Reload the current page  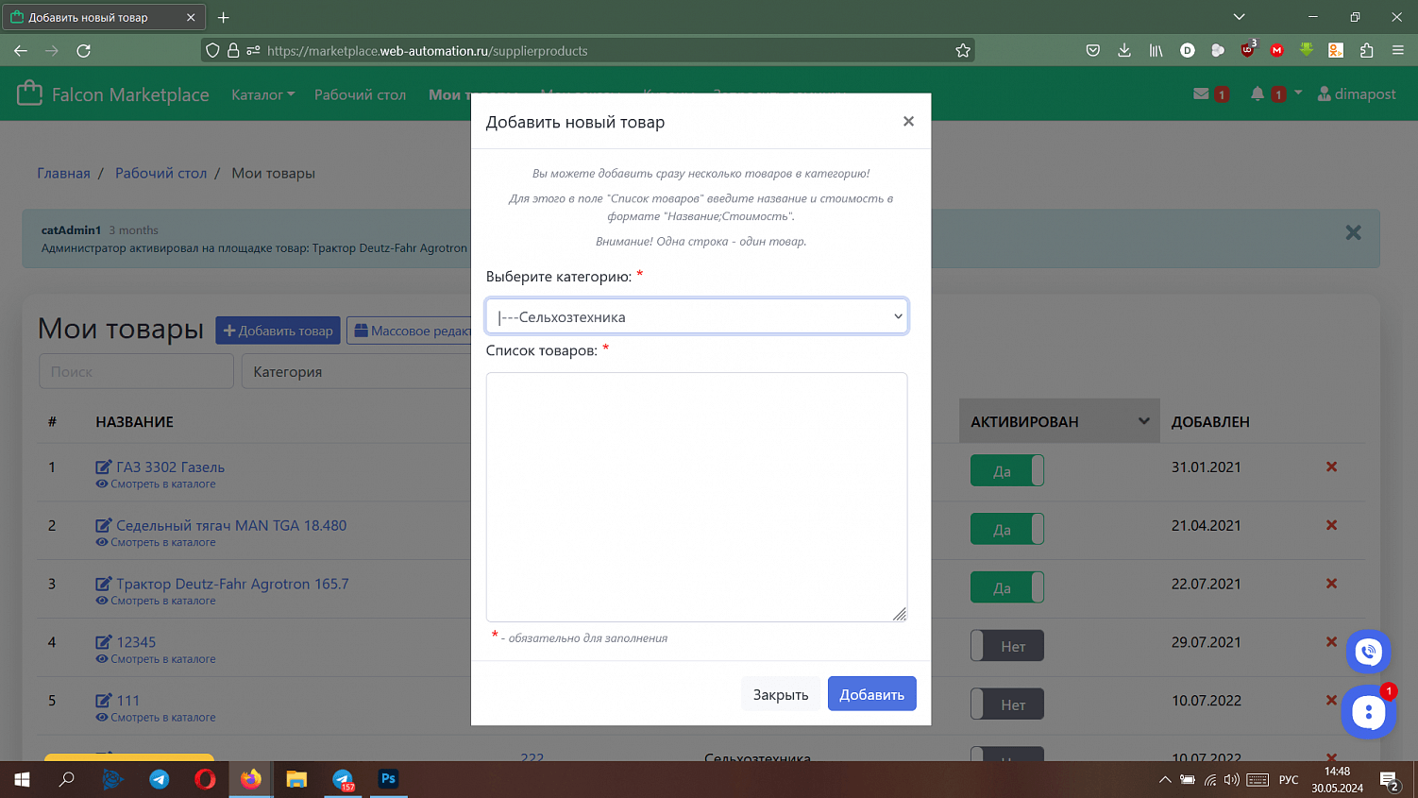[x=84, y=51]
